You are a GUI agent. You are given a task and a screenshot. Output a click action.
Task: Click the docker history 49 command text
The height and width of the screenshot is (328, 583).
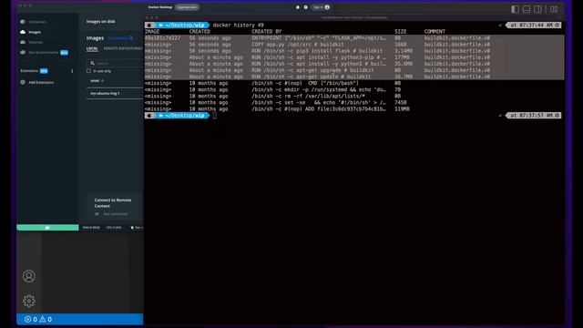pos(239,25)
